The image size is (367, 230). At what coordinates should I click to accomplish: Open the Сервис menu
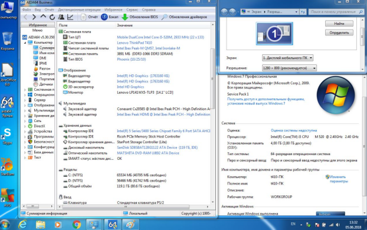coord(132,9)
